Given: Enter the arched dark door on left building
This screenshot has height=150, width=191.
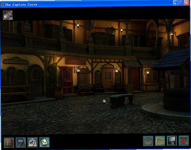Looking at the screenshot, I should [x=36, y=81].
